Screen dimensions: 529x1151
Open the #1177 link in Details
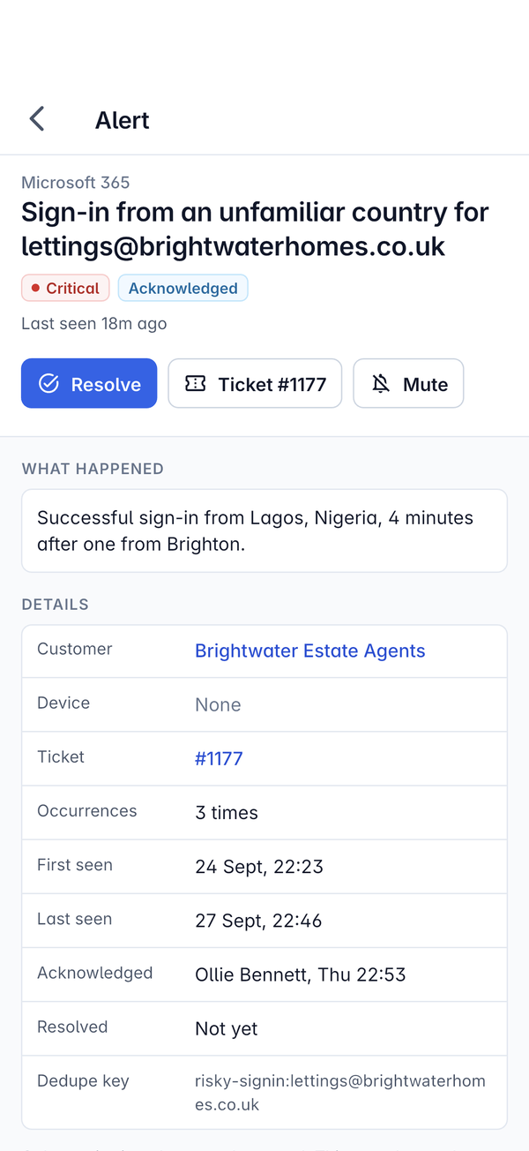coord(219,758)
